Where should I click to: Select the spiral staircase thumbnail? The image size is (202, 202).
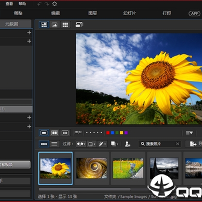click(x=91, y=169)
